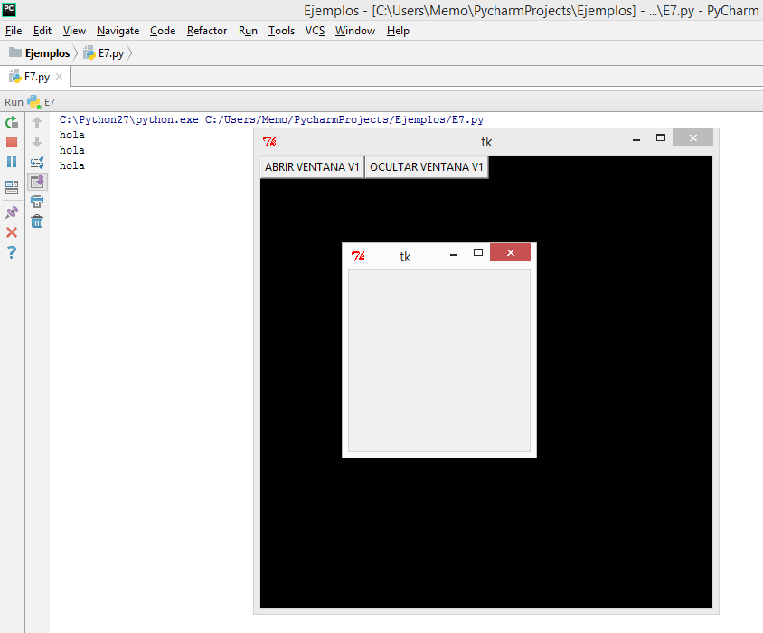
Task: Open the Refactor menu
Action: pyautogui.click(x=207, y=30)
